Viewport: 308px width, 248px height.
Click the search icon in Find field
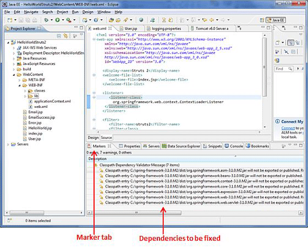pos(290,69)
